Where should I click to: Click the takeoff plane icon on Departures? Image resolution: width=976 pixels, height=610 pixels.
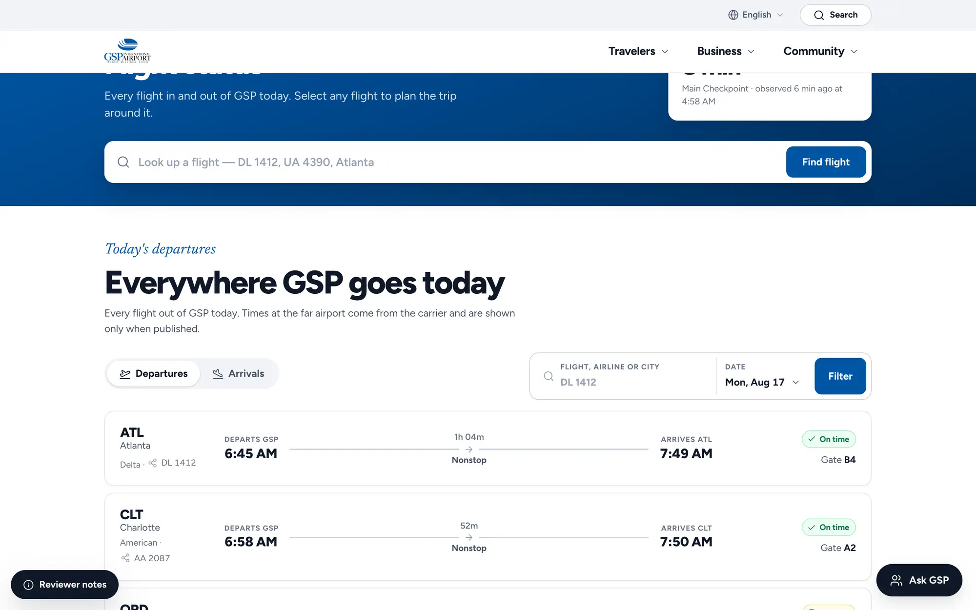coord(125,374)
